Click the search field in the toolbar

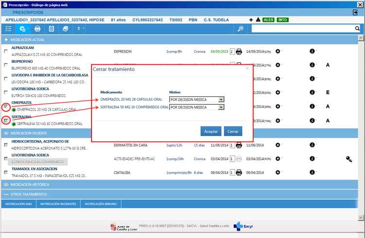(302, 29)
